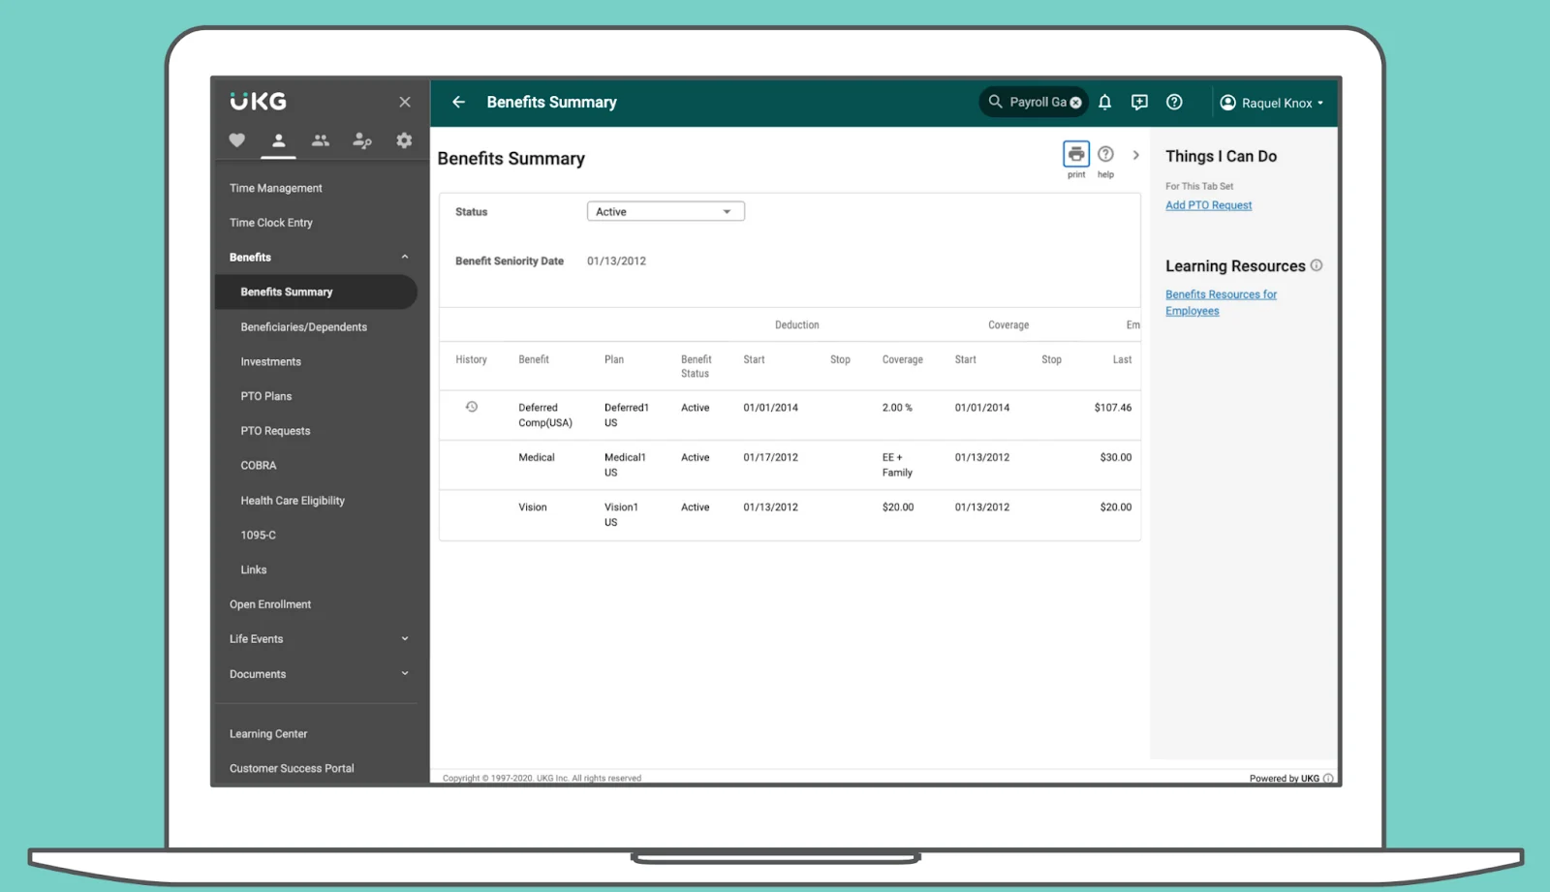Open the Status Active dropdown

click(666, 211)
